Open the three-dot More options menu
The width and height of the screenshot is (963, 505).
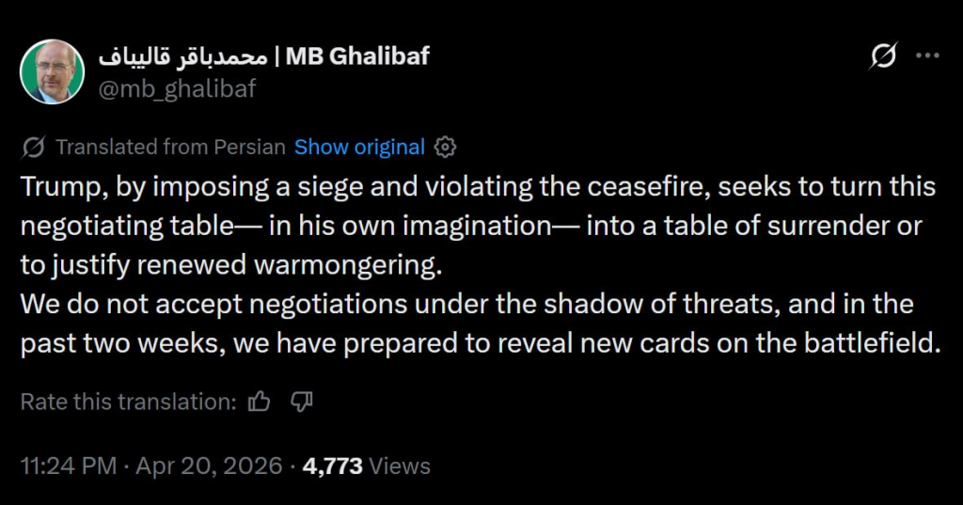928,56
